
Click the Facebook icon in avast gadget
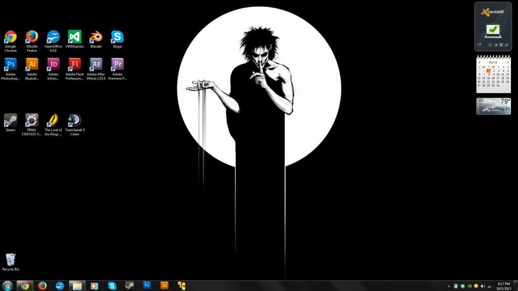tap(501, 45)
